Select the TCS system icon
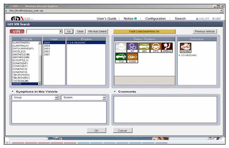229x148 pixels. click(x=121, y=58)
